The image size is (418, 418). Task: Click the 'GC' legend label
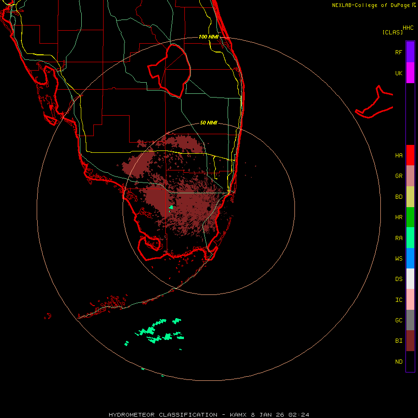tap(398, 320)
